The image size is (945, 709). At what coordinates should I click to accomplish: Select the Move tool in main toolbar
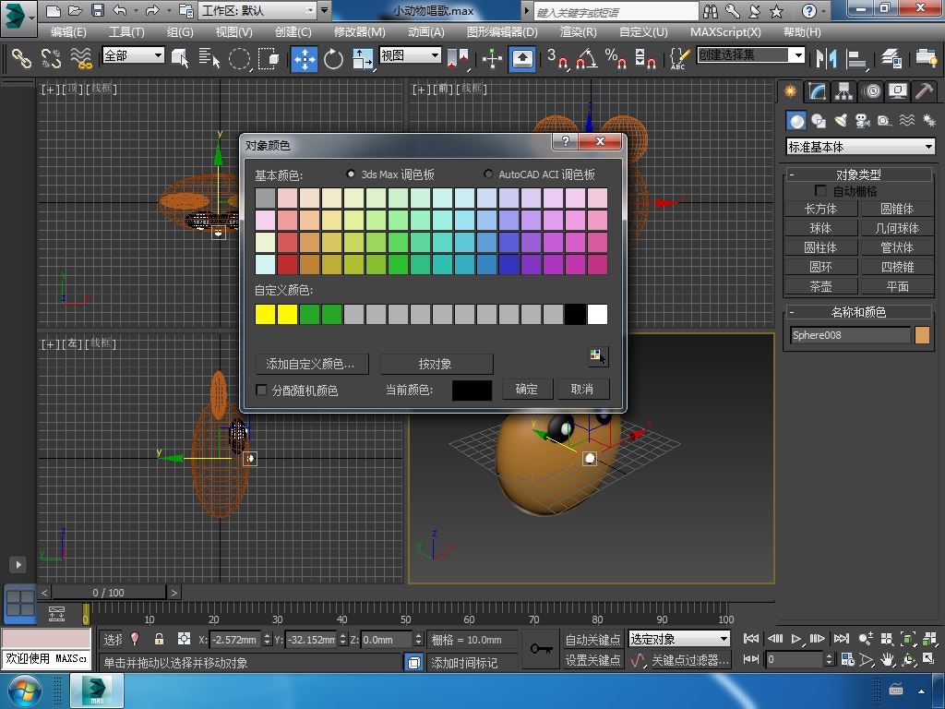pyautogui.click(x=304, y=58)
